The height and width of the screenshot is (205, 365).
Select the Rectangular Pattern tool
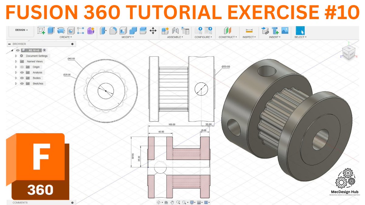[x=81, y=30]
